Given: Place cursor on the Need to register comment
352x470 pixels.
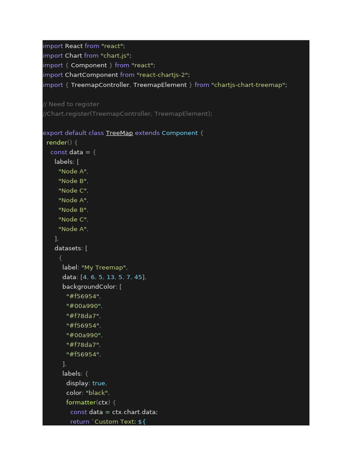Looking at the screenshot, I should point(71,104).
